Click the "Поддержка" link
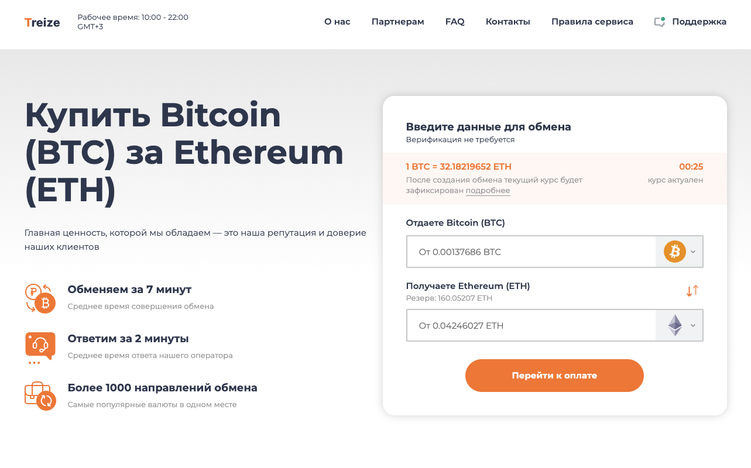 [699, 22]
